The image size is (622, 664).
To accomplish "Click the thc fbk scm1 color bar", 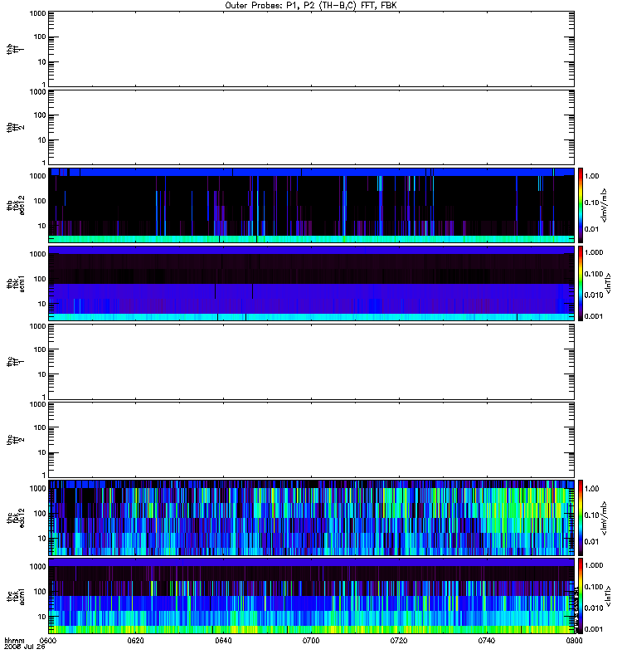I will click(x=581, y=596).
